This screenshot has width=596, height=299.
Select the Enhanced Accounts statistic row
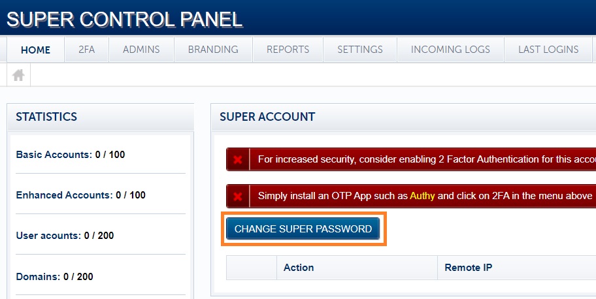[81, 195]
